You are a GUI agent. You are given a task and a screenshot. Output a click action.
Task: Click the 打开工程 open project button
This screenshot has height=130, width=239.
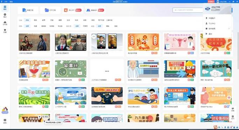pos(50,10)
